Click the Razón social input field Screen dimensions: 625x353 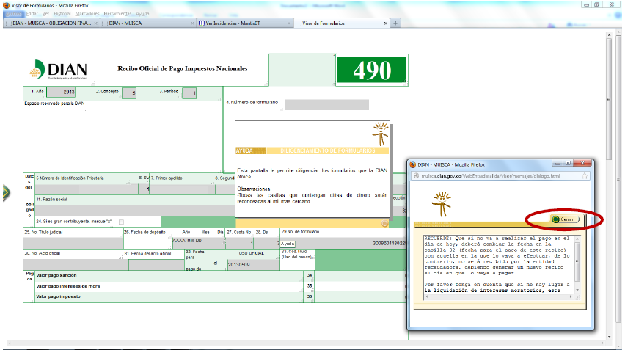[x=135, y=210]
